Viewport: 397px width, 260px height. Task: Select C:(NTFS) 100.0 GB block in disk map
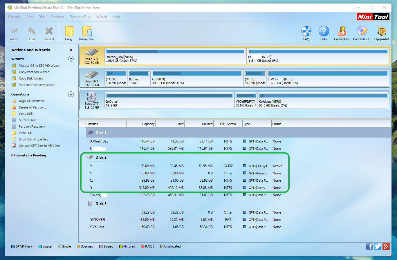pos(197,78)
